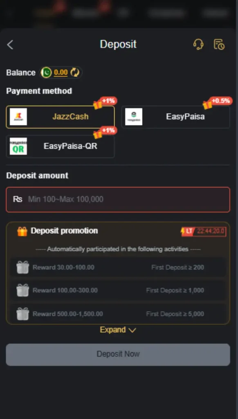Image resolution: width=238 pixels, height=419 pixels.
Task: Click the Deposit Now button
Action: (x=118, y=354)
